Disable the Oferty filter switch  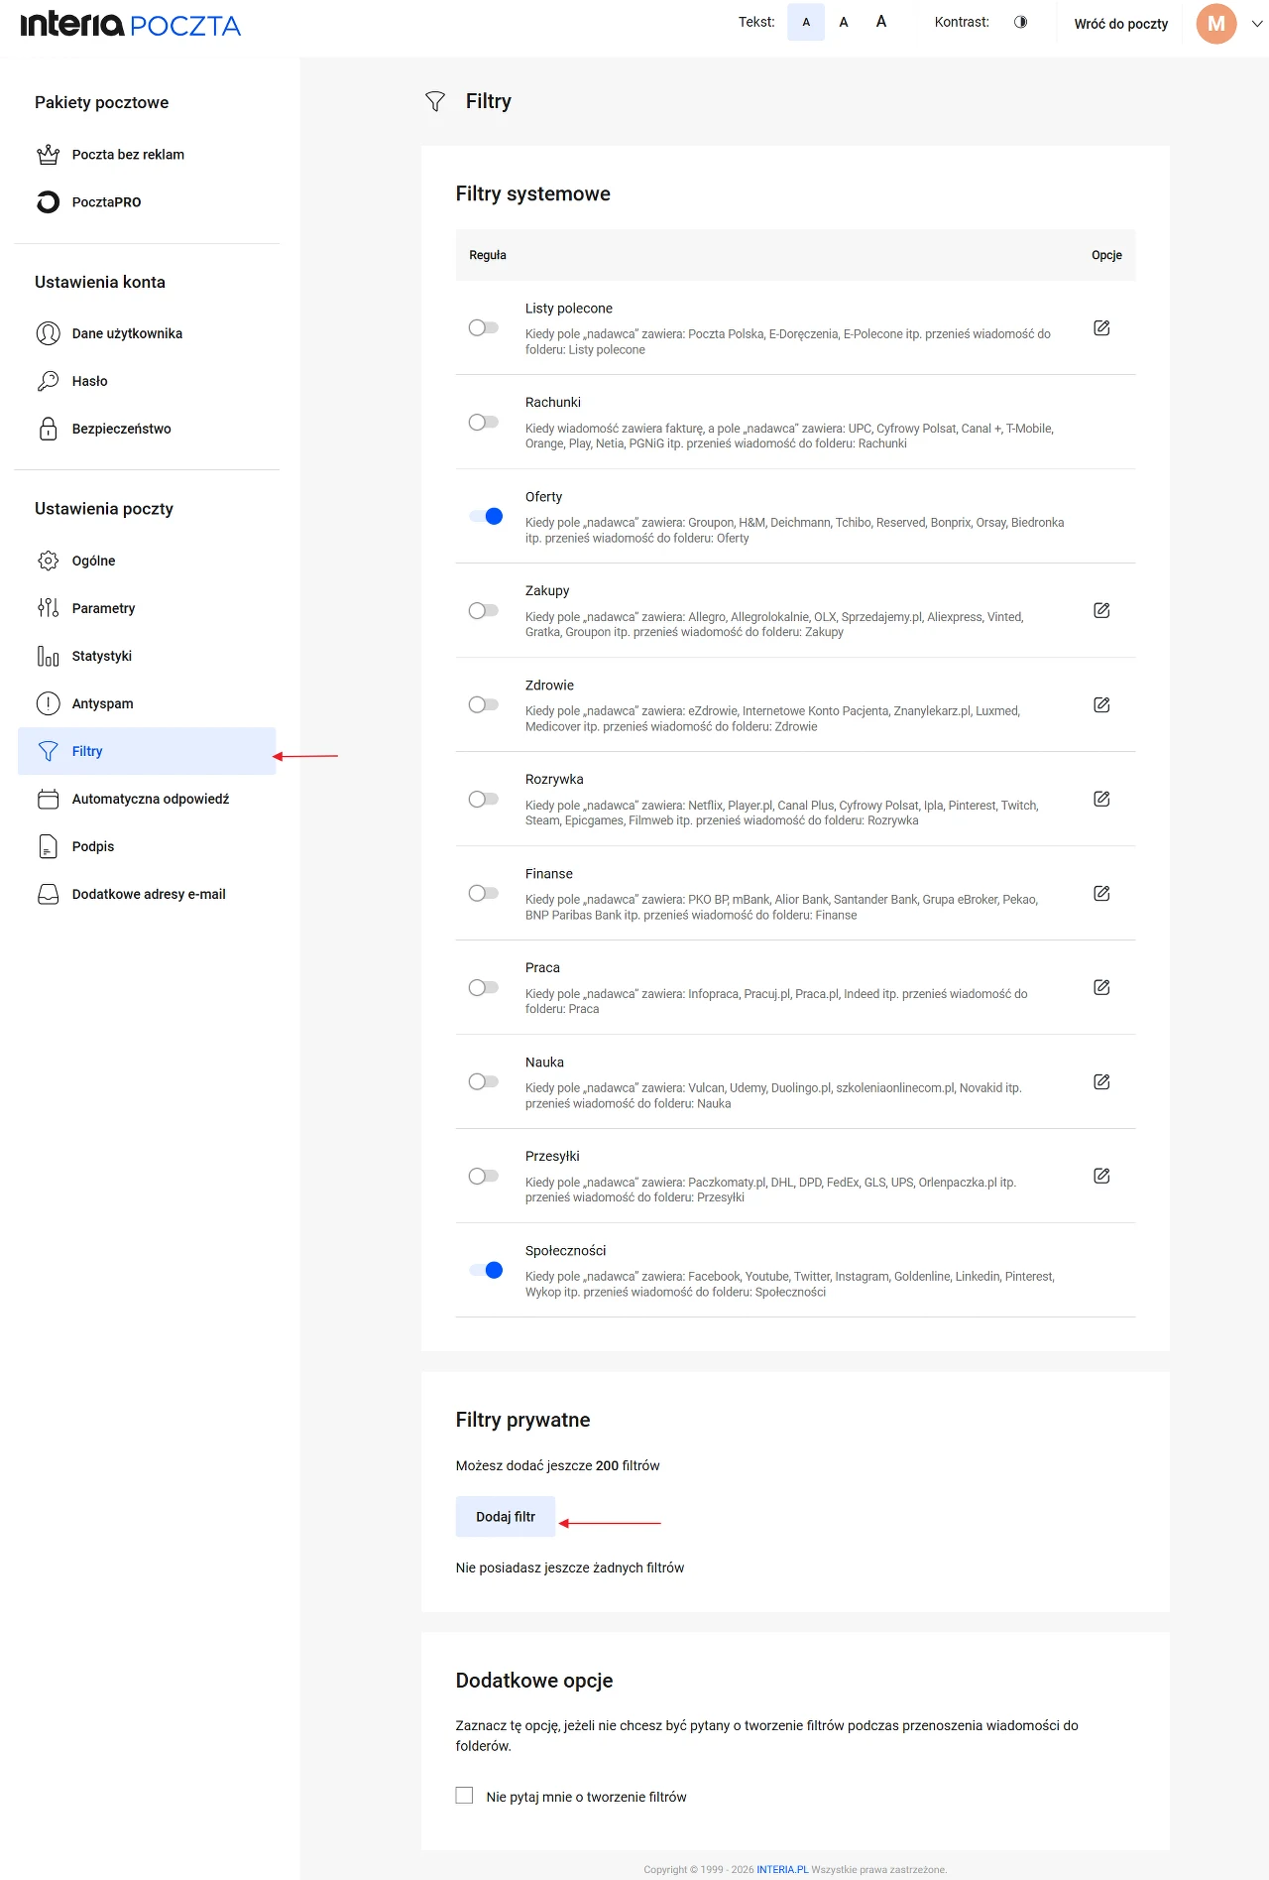click(486, 516)
